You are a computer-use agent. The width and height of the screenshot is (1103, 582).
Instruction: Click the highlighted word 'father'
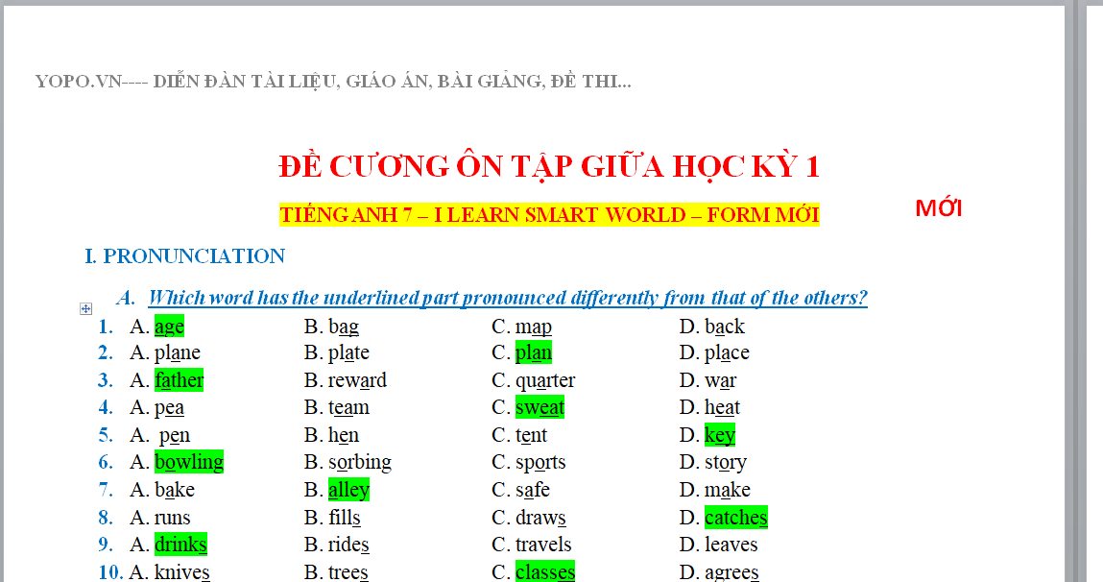[180, 380]
